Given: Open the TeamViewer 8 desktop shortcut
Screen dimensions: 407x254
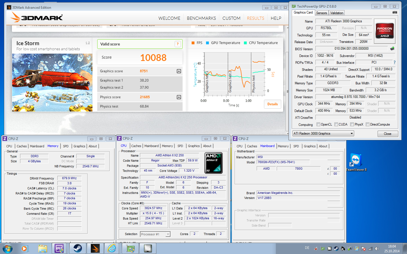Looking at the screenshot, I should tap(356, 162).
